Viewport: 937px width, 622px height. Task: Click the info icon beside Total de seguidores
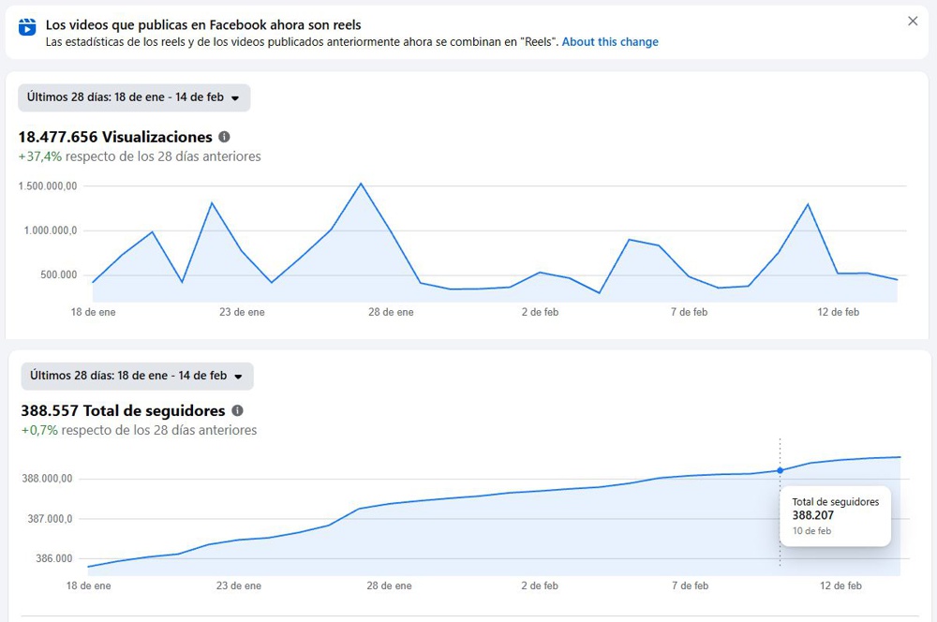tap(237, 410)
